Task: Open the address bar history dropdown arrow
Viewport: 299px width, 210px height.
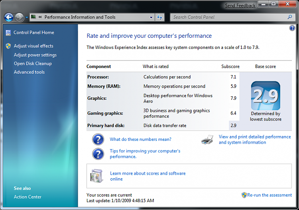Action: [151, 17]
